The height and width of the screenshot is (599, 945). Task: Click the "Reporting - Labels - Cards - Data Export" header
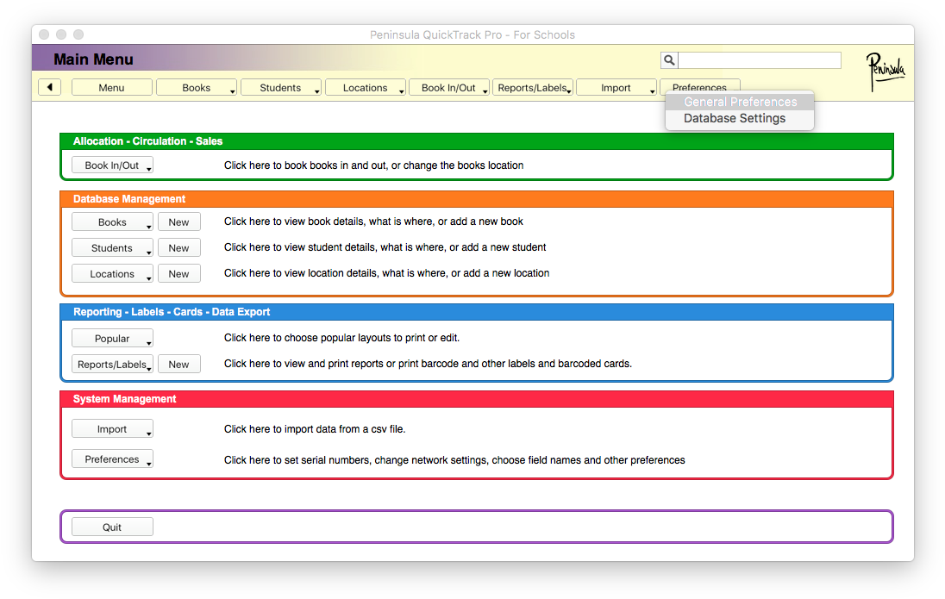click(172, 311)
